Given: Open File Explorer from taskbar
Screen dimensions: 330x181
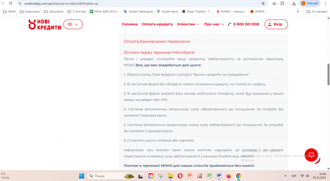Looking at the screenshot, I should point(170,176).
